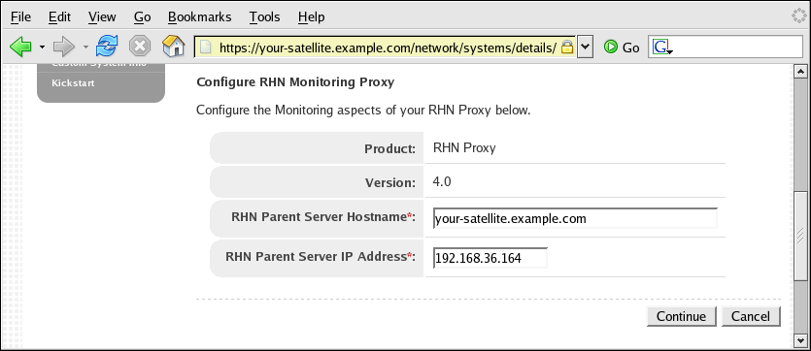Click the page icon in address bar
Image resolution: width=811 pixels, height=351 pixels.
pos(206,48)
